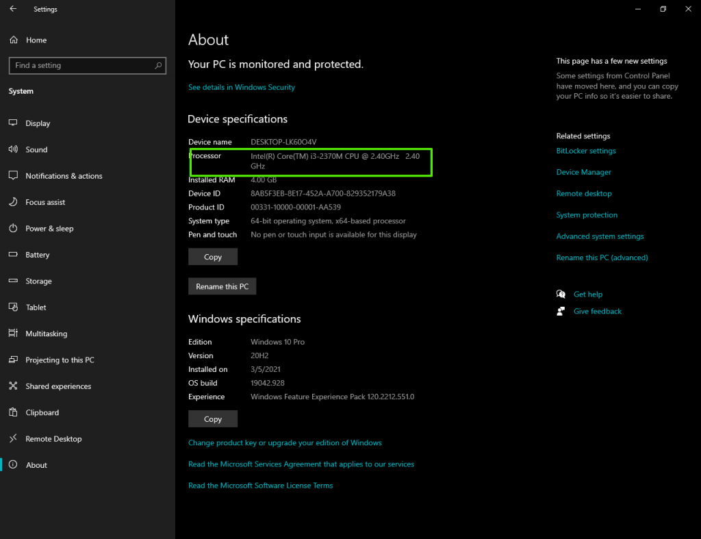
Task: Open System protection link
Action: click(587, 215)
